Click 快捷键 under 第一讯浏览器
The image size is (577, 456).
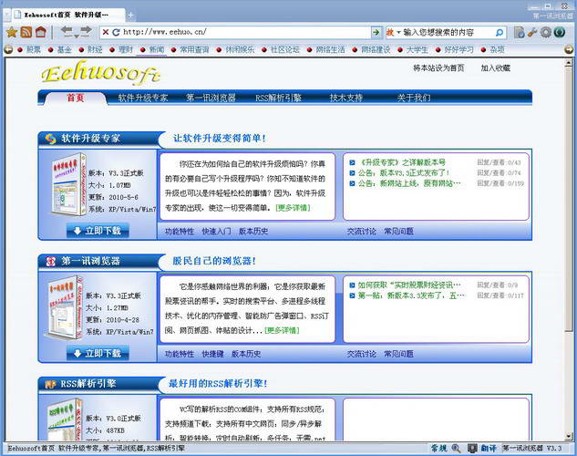(x=212, y=354)
